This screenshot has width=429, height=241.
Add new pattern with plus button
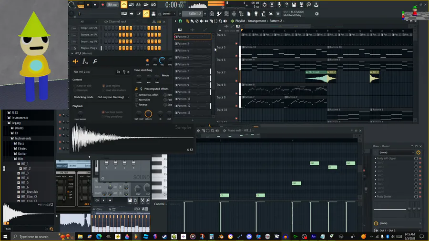coord(205,14)
